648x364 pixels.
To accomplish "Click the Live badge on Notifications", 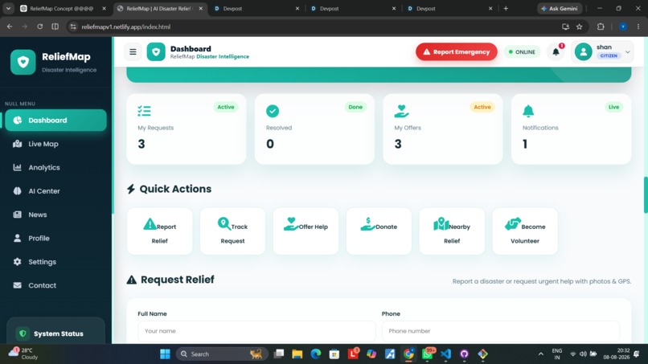I will coord(613,107).
